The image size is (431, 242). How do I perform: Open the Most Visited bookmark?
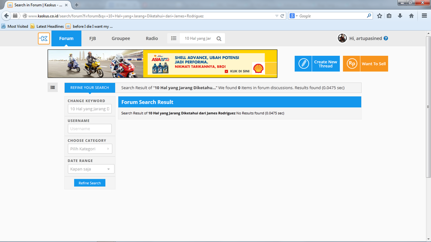coord(15,26)
